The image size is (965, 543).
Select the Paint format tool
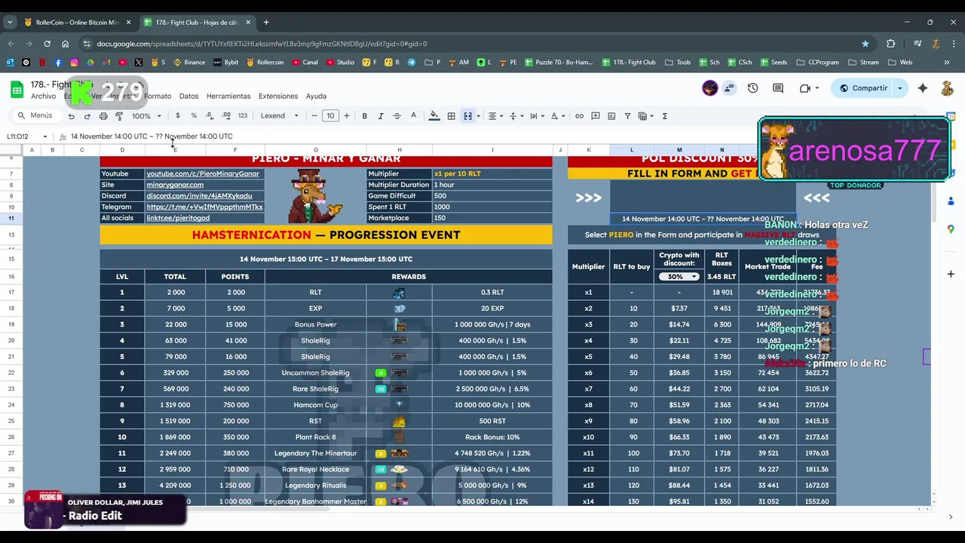click(x=119, y=116)
